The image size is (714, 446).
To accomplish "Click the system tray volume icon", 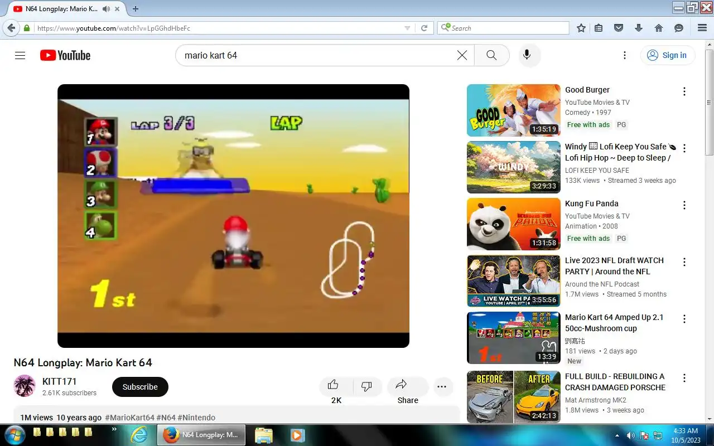I will (x=630, y=435).
